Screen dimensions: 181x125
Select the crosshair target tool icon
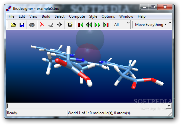point(59,25)
